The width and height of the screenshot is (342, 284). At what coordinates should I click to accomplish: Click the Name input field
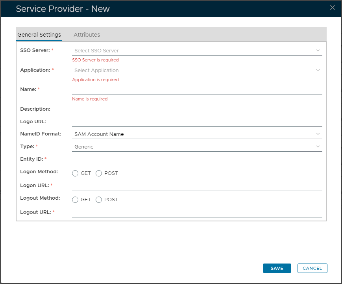197,90
